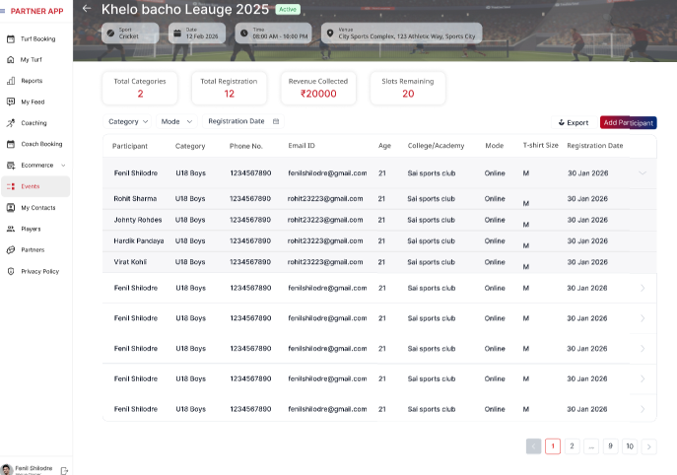Select current page 1 in pagination
677x475 pixels.
coord(553,446)
